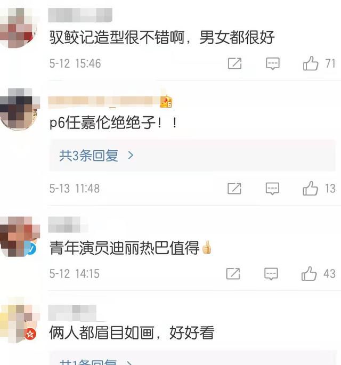Open first commenter's avatar profile
Viewport: 341px width, 365px height.
tap(19, 28)
